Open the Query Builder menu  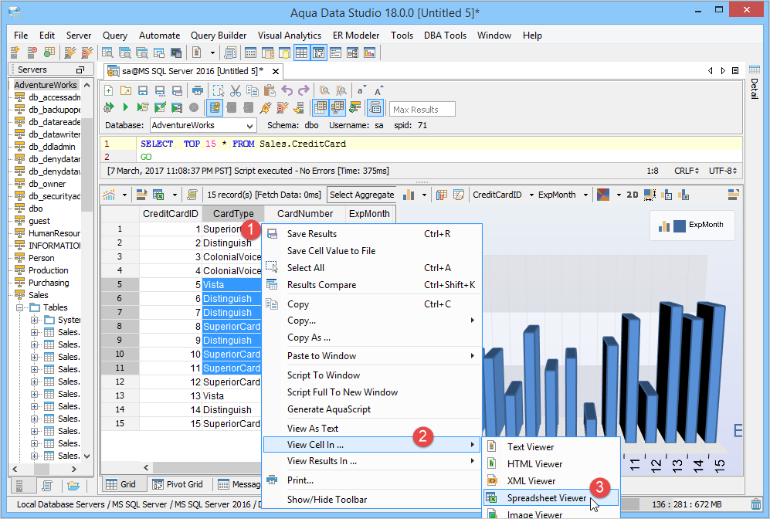(219, 36)
